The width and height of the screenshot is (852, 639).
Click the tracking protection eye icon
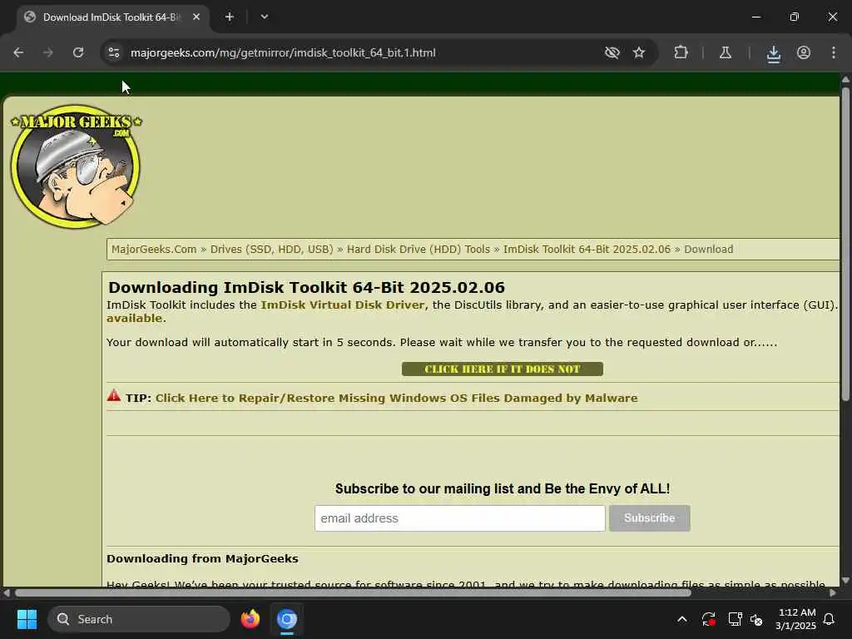point(612,52)
